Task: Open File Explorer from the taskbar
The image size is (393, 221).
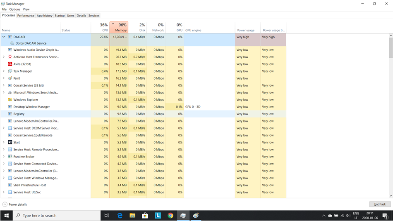Action: (x=132, y=215)
